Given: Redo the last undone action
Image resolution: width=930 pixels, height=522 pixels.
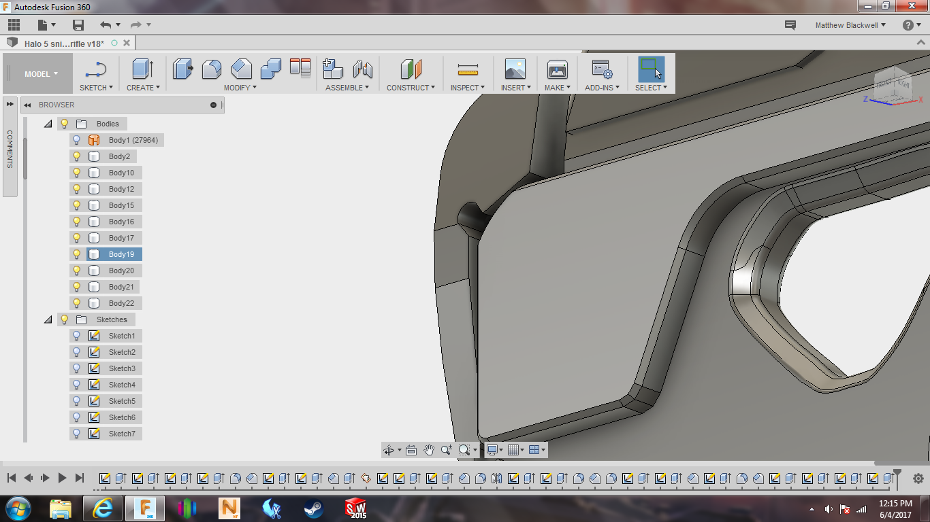Looking at the screenshot, I should click(x=135, y=25).
